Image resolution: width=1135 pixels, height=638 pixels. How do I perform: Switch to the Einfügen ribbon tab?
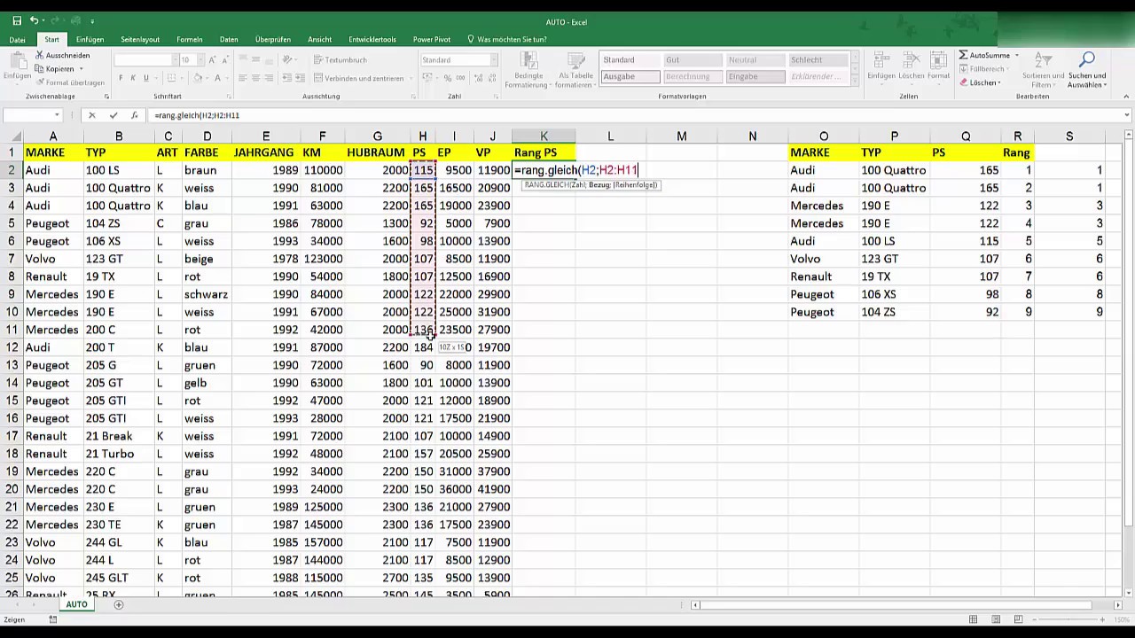click(90, 39)
